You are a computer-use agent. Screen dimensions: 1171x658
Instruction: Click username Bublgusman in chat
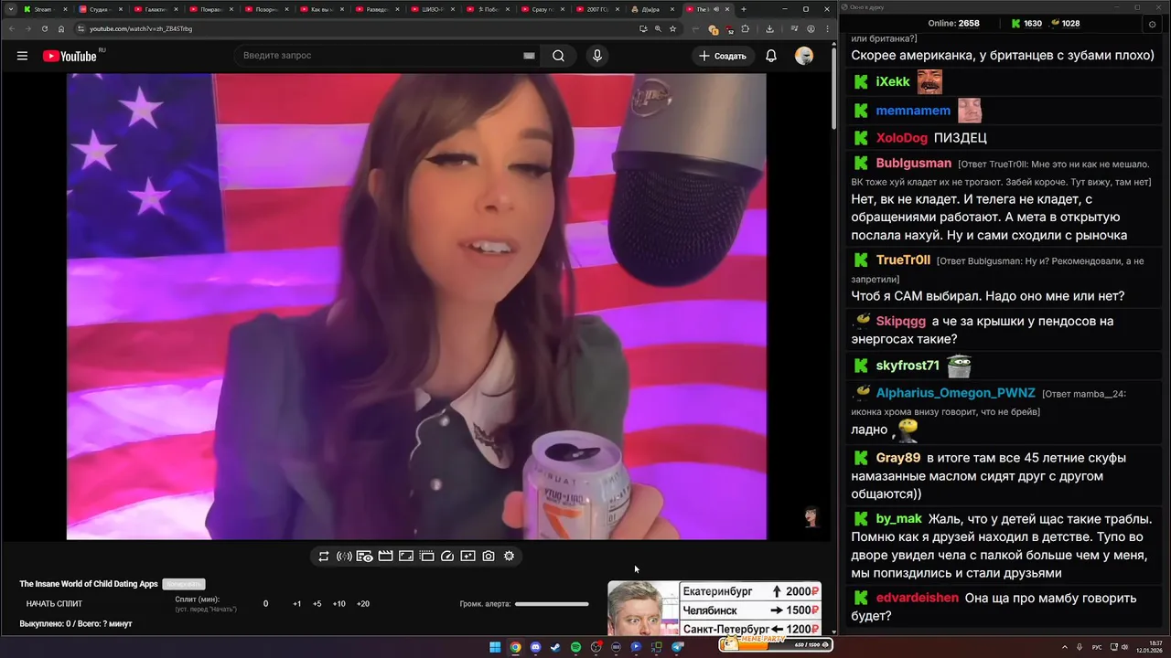[914, 163]
